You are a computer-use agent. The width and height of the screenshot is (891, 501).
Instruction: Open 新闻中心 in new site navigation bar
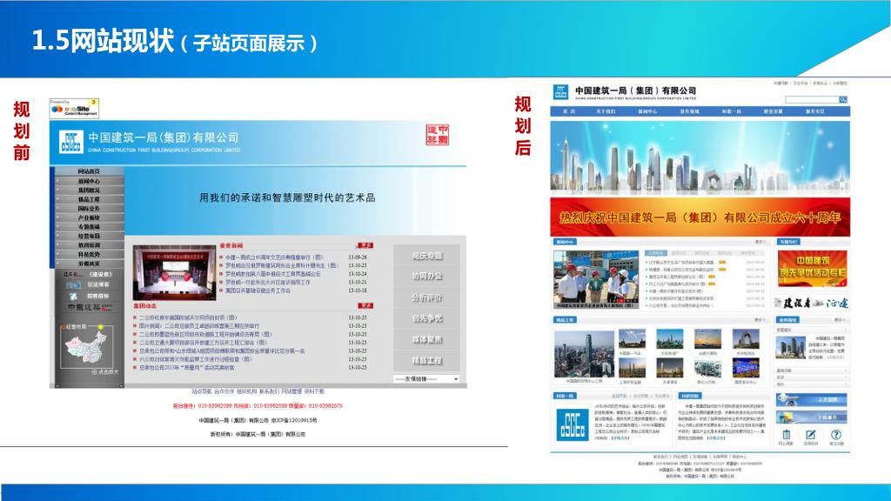pyautogui.click(x=647, y=111)
